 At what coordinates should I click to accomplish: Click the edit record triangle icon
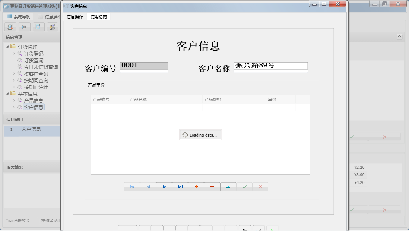tap(228, 187)
